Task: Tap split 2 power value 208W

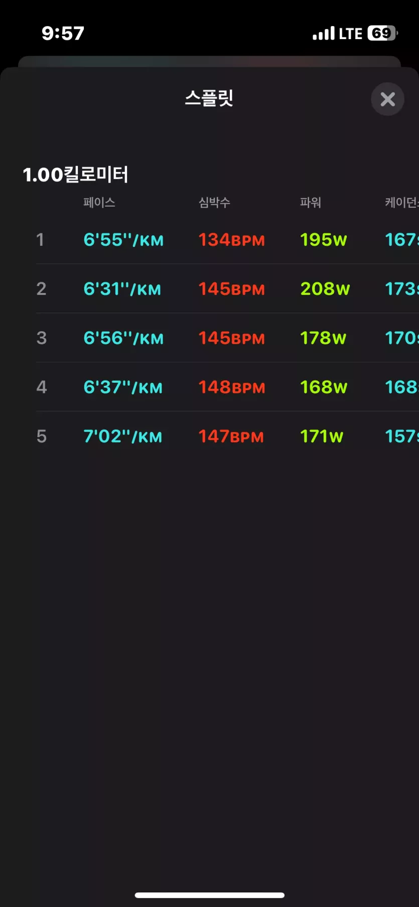Action: click(x=325, y=289)
